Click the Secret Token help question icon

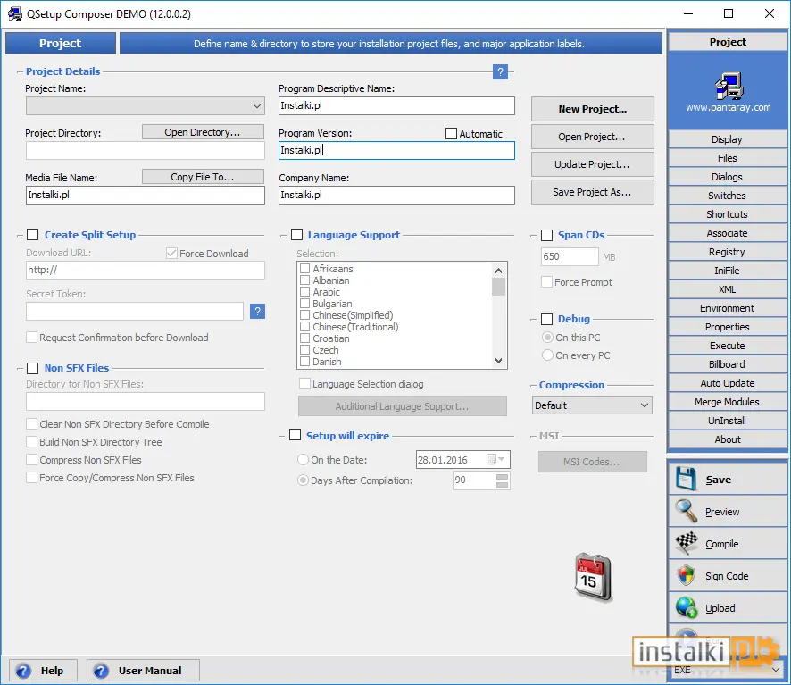[x=257, y=312]
